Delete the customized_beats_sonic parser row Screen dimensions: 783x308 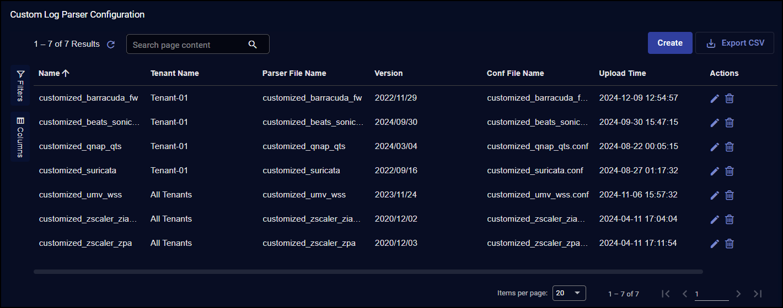click(x=729, y=123)
